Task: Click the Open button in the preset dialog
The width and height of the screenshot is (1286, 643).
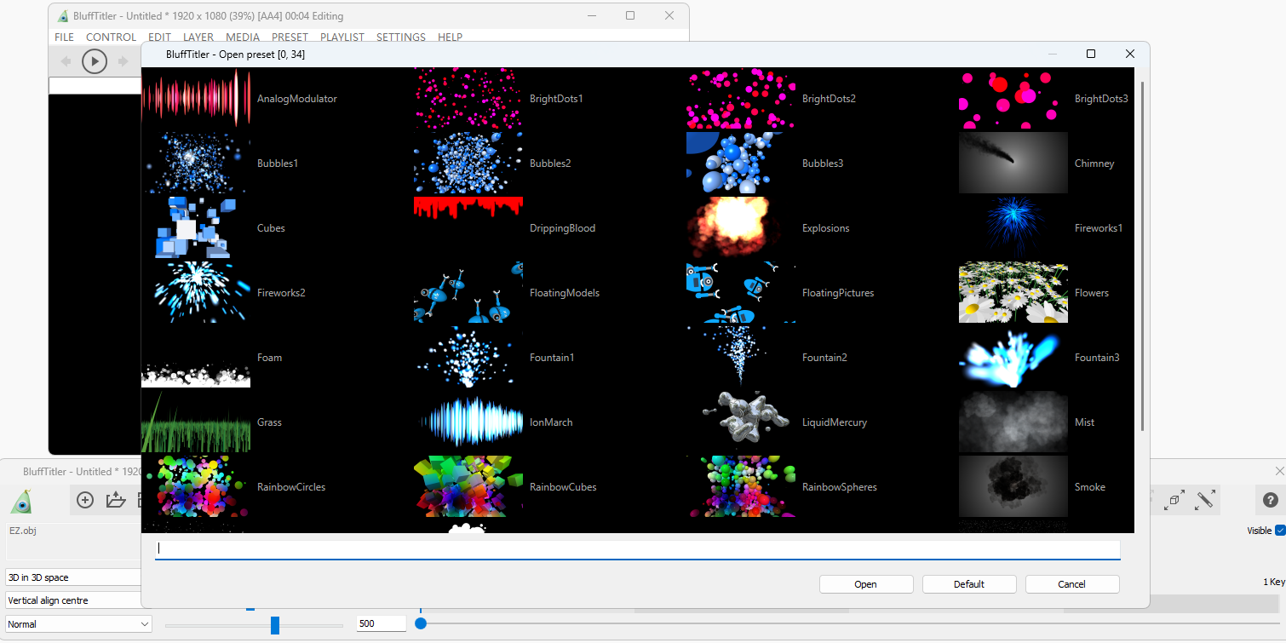Action: click(865, 584)
